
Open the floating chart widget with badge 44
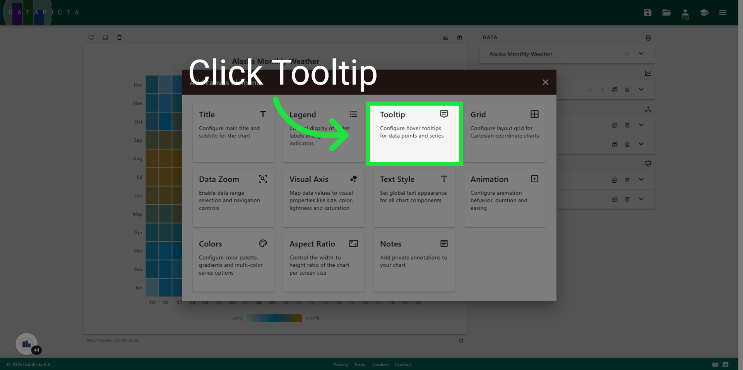27,344
